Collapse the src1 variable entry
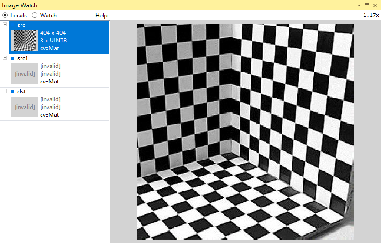Image resolution: width=381 pixels, height=243 pixels. point(5,57)
